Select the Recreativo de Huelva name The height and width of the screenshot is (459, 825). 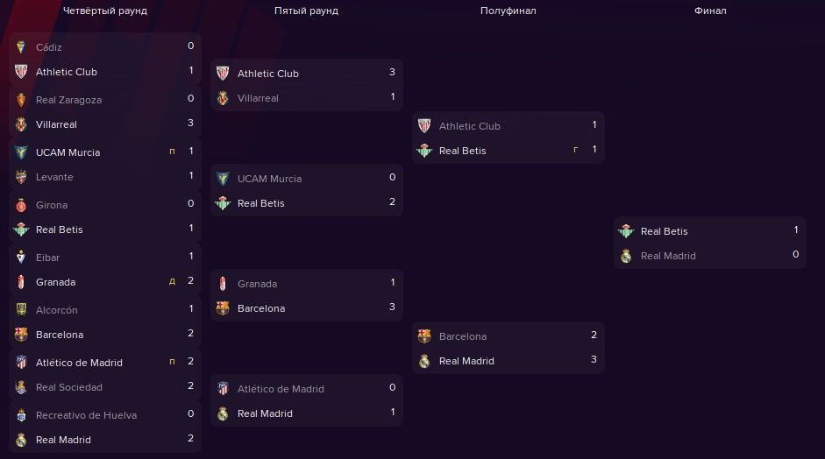86,415
